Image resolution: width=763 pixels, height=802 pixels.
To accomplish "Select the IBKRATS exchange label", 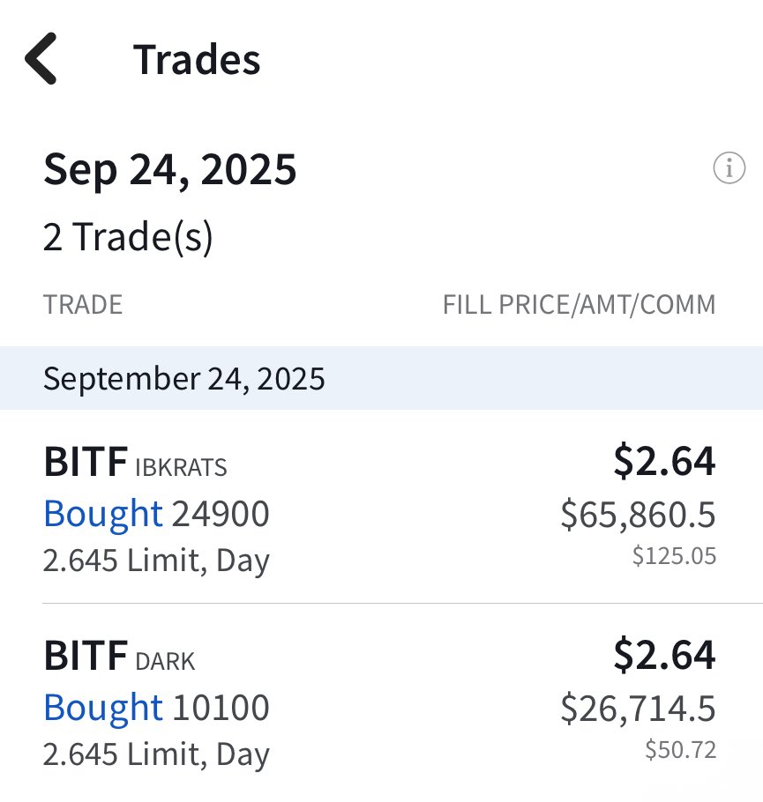I will [x=182, y=467].
